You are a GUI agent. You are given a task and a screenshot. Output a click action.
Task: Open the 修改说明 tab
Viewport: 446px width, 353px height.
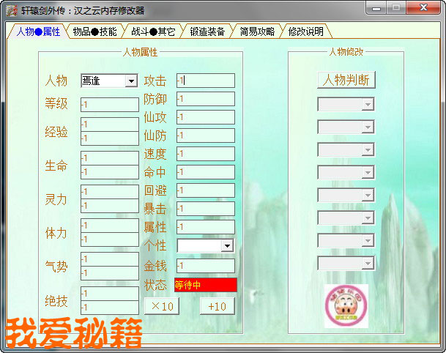point(305,31)
